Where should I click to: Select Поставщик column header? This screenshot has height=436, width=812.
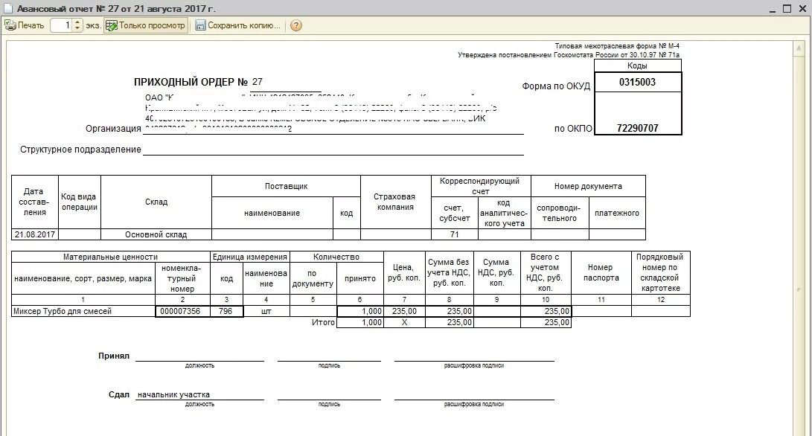tap(286, 186)
